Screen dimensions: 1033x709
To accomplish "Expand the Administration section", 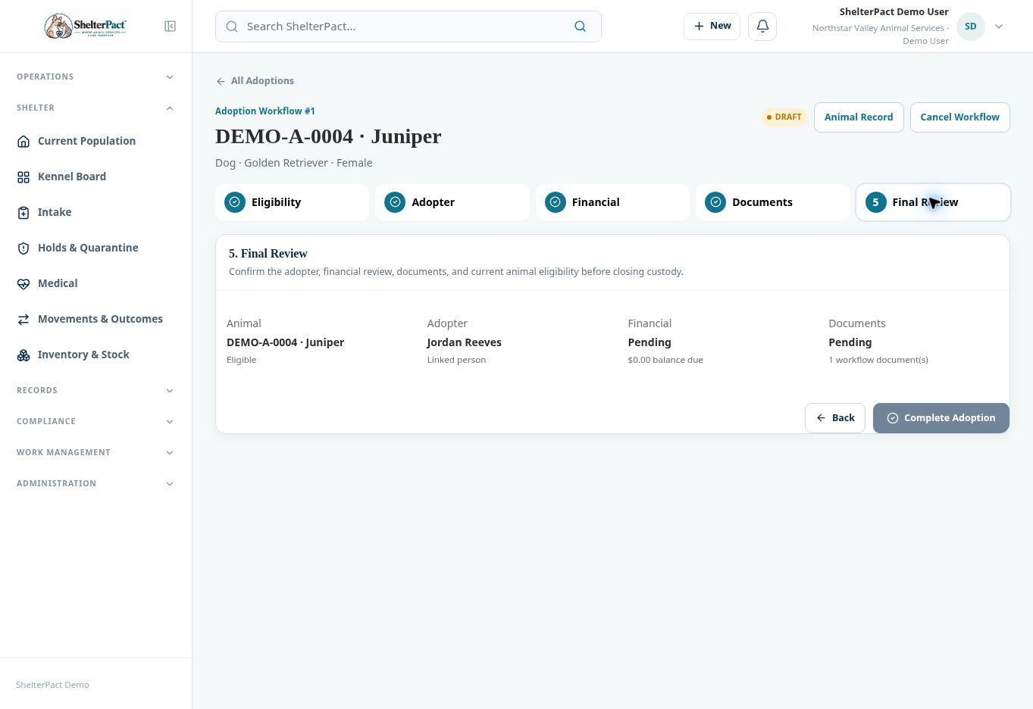I will [x=95, y=483].
